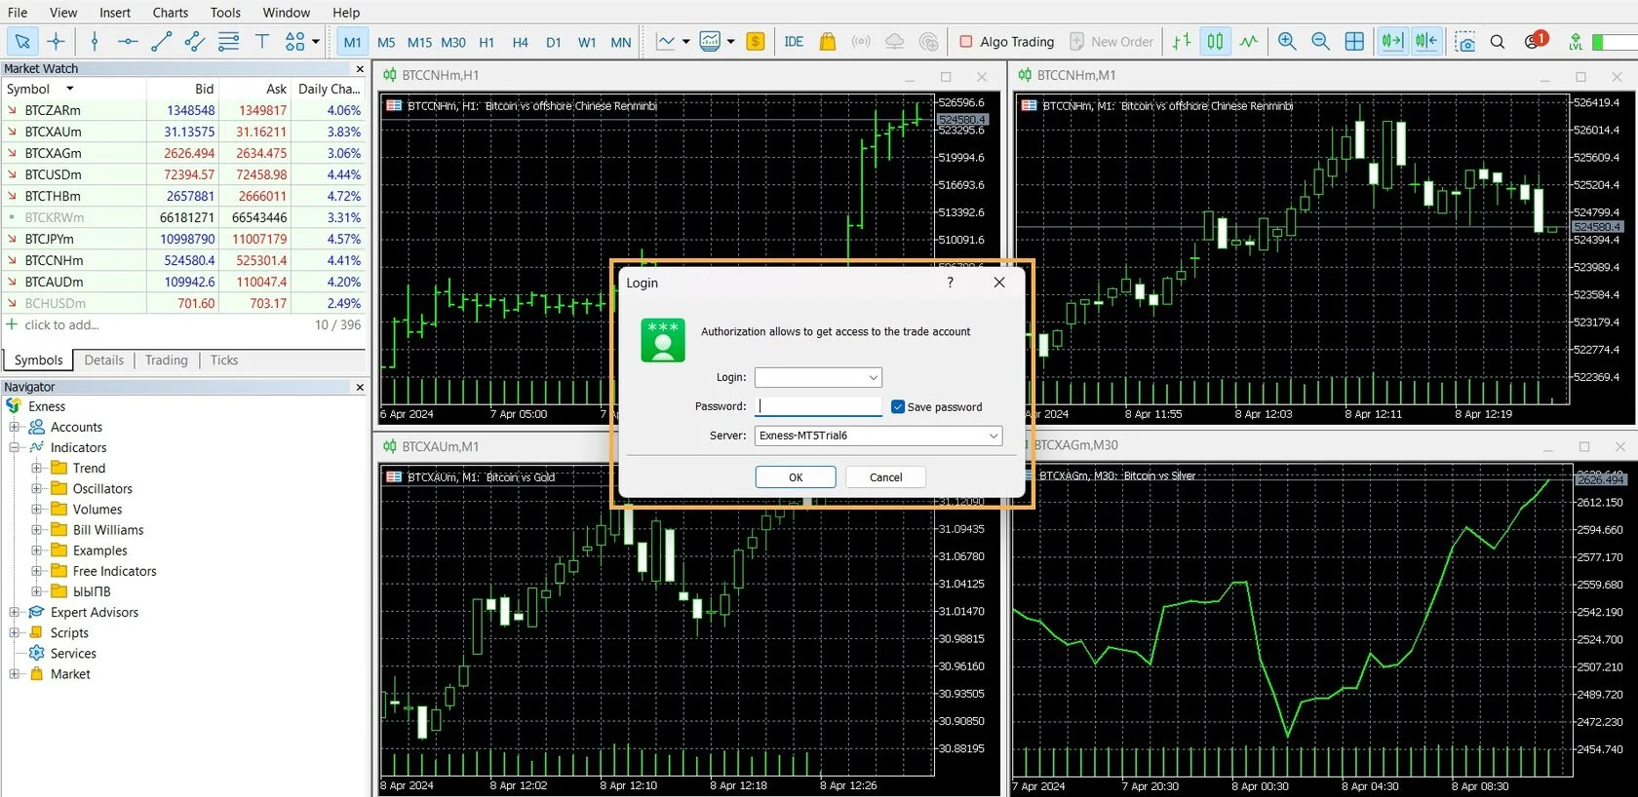Select the cursor arrow tool
Screen dimensions: 1638x797
21,41
